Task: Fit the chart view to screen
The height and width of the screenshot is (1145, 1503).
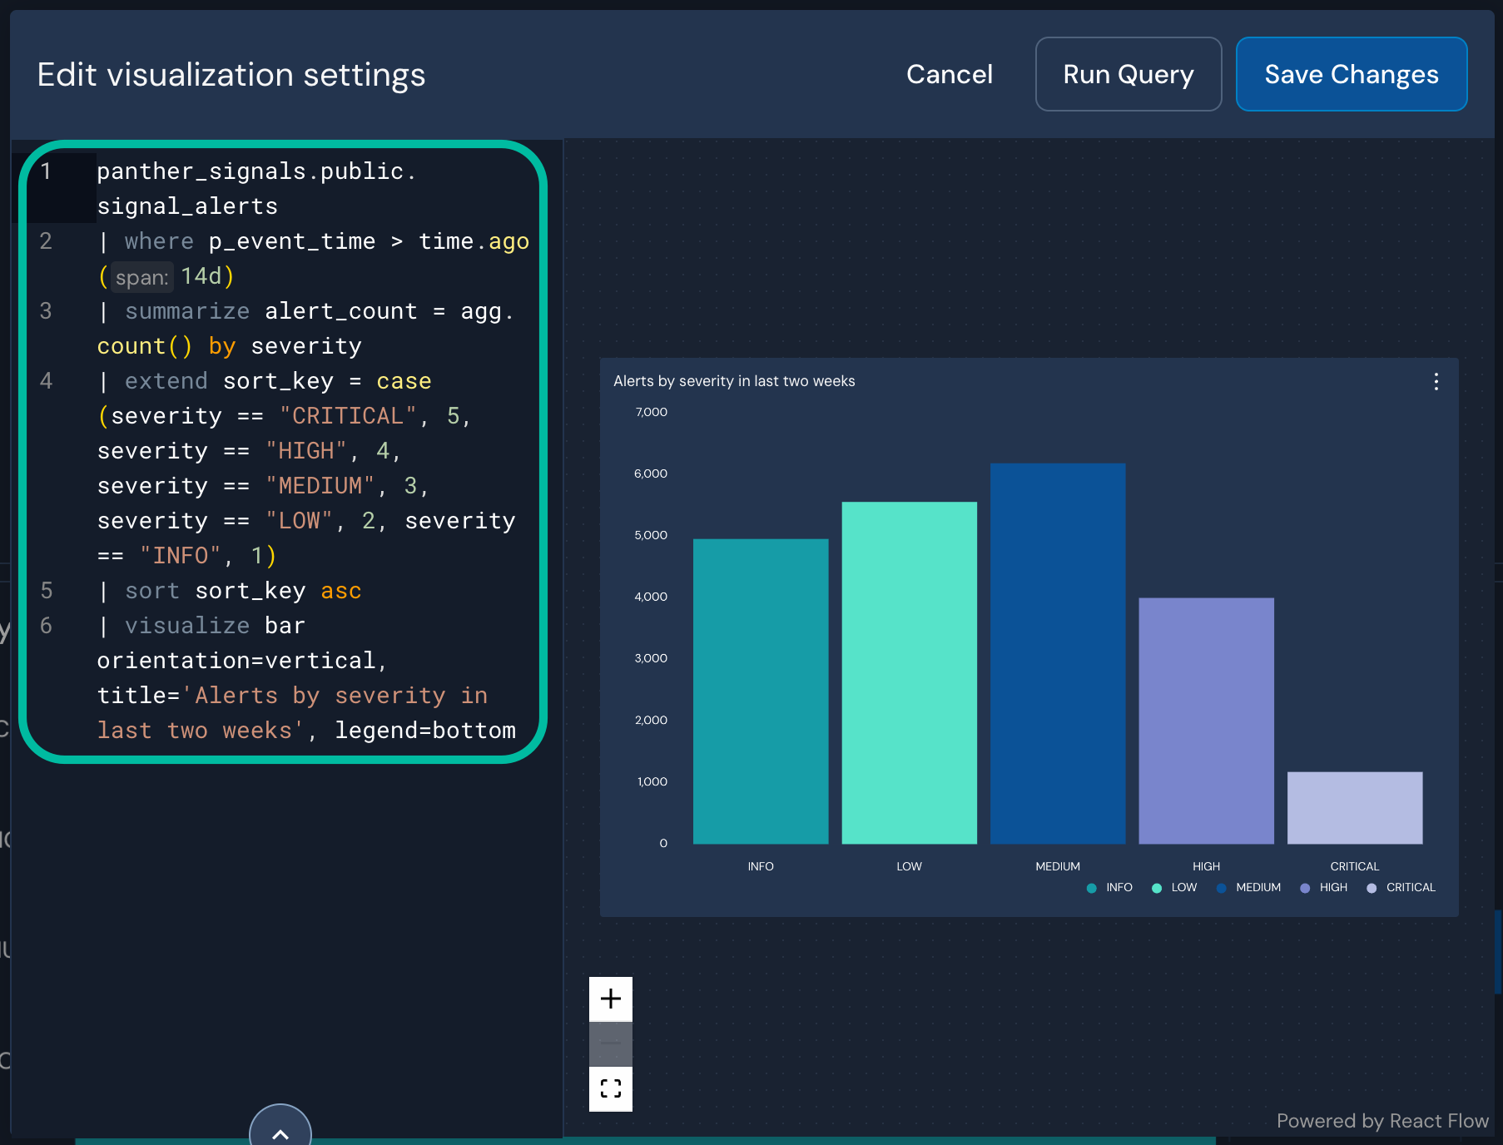Action: [x=610, y=1088]
